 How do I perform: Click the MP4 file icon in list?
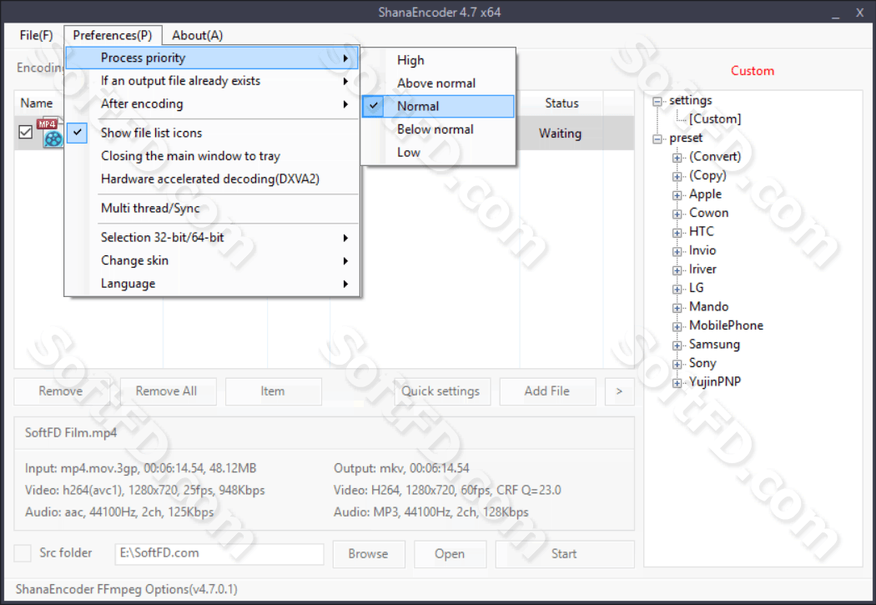tap(50, 133)
